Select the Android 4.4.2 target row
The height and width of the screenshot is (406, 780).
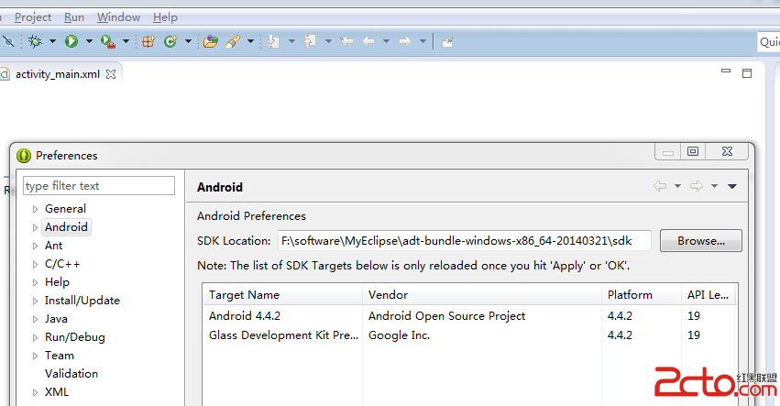470,316
